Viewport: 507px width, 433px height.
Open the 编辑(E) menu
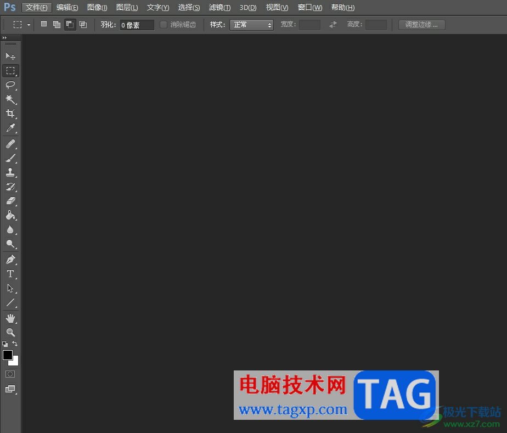click(67, 8)
